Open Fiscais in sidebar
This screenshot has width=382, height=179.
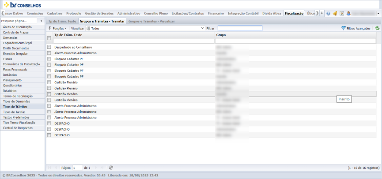tap(23, 59)
